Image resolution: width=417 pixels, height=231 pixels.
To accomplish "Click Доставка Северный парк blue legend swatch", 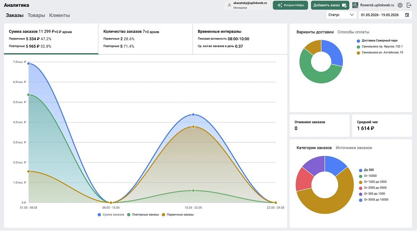I will pos(358,41).
